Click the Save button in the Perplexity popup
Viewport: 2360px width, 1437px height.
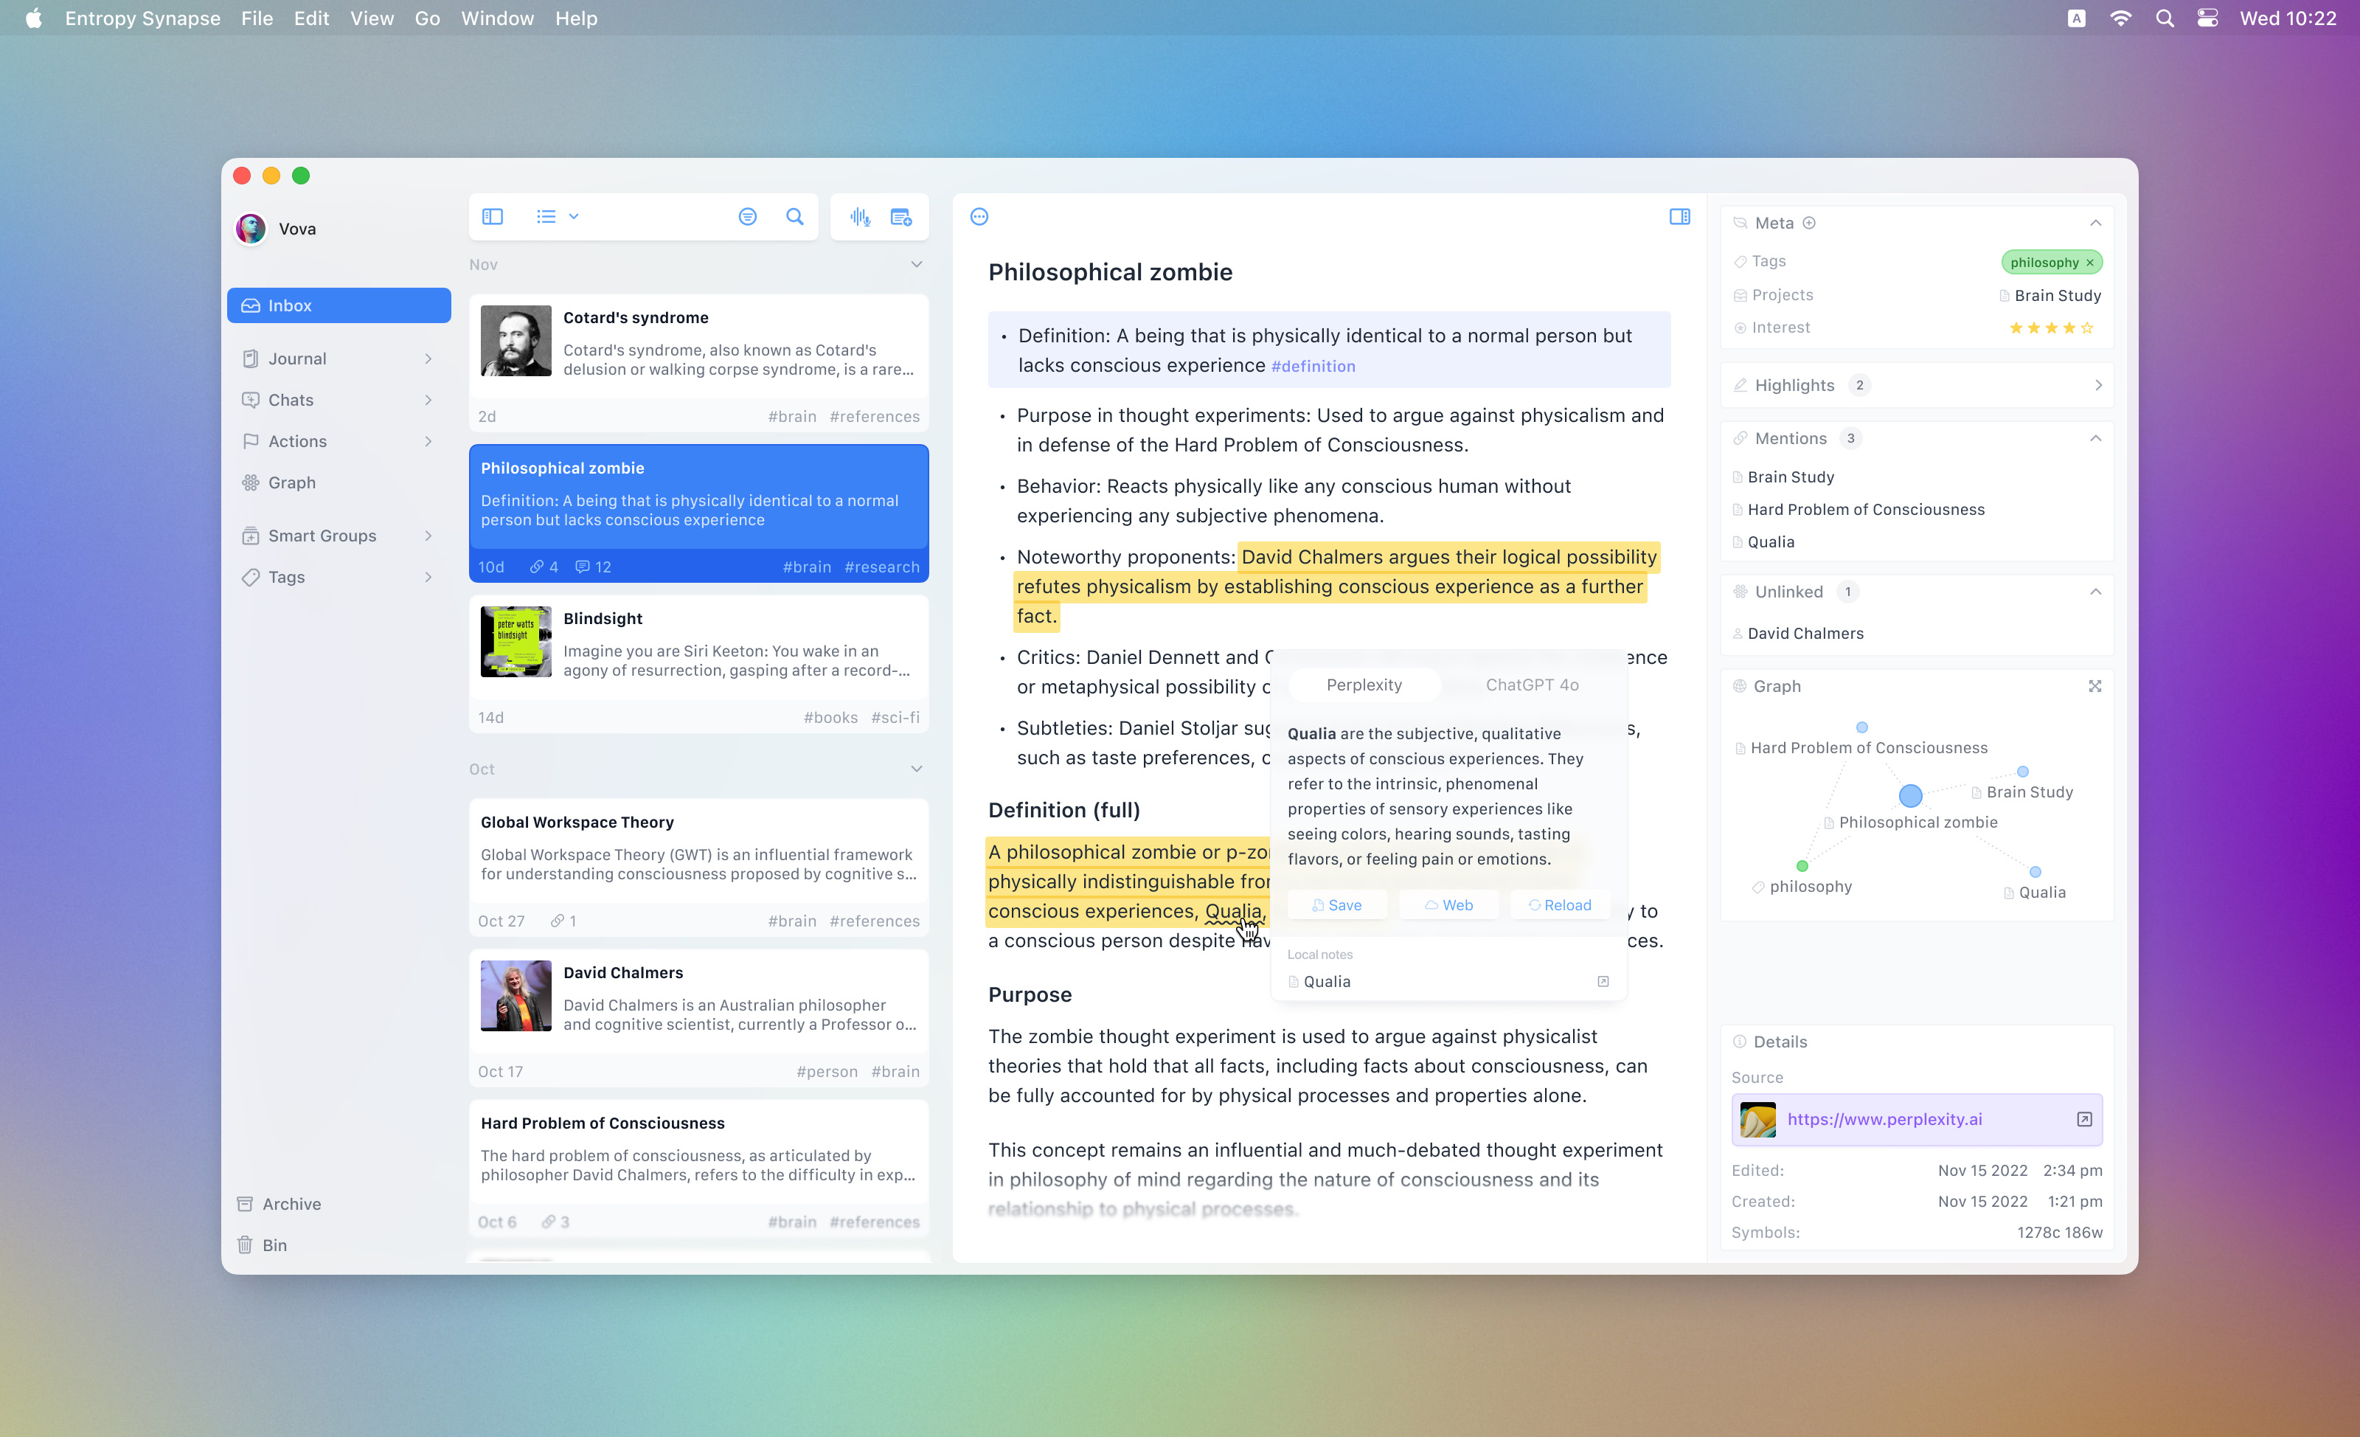pos(1336,904)
